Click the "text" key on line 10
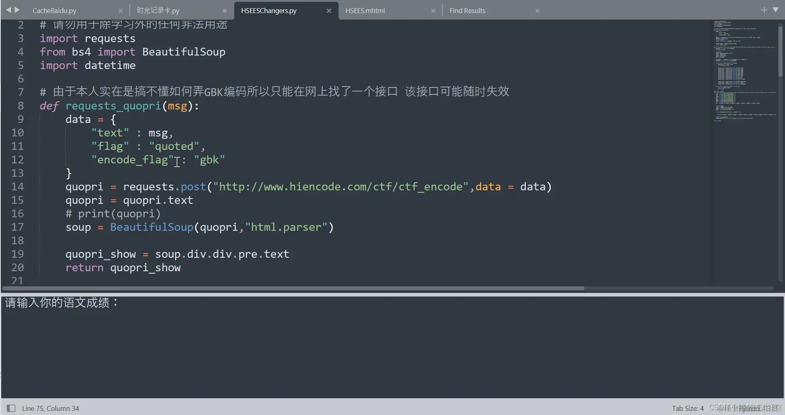 (110, 133)
